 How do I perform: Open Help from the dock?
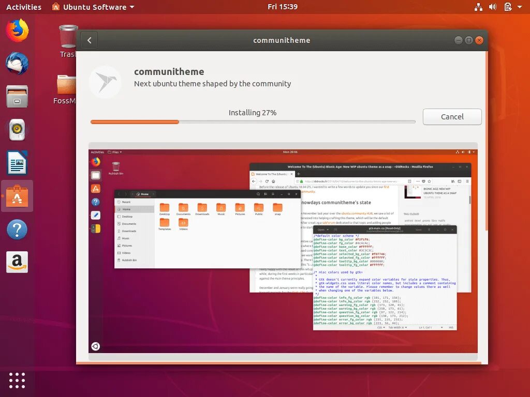17,230
